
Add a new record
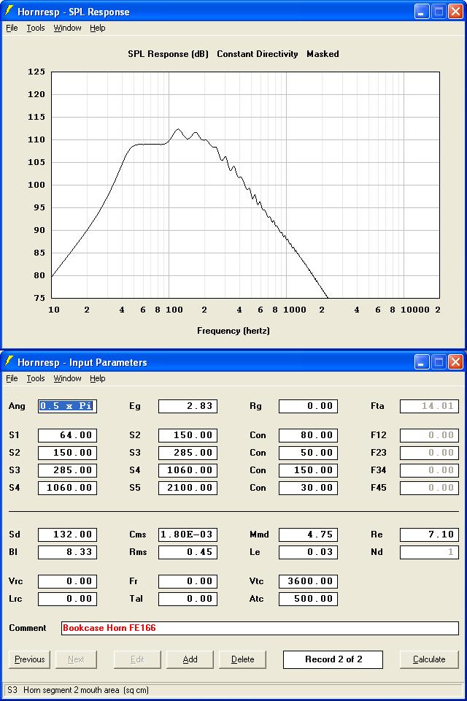[x=190, y=659]
